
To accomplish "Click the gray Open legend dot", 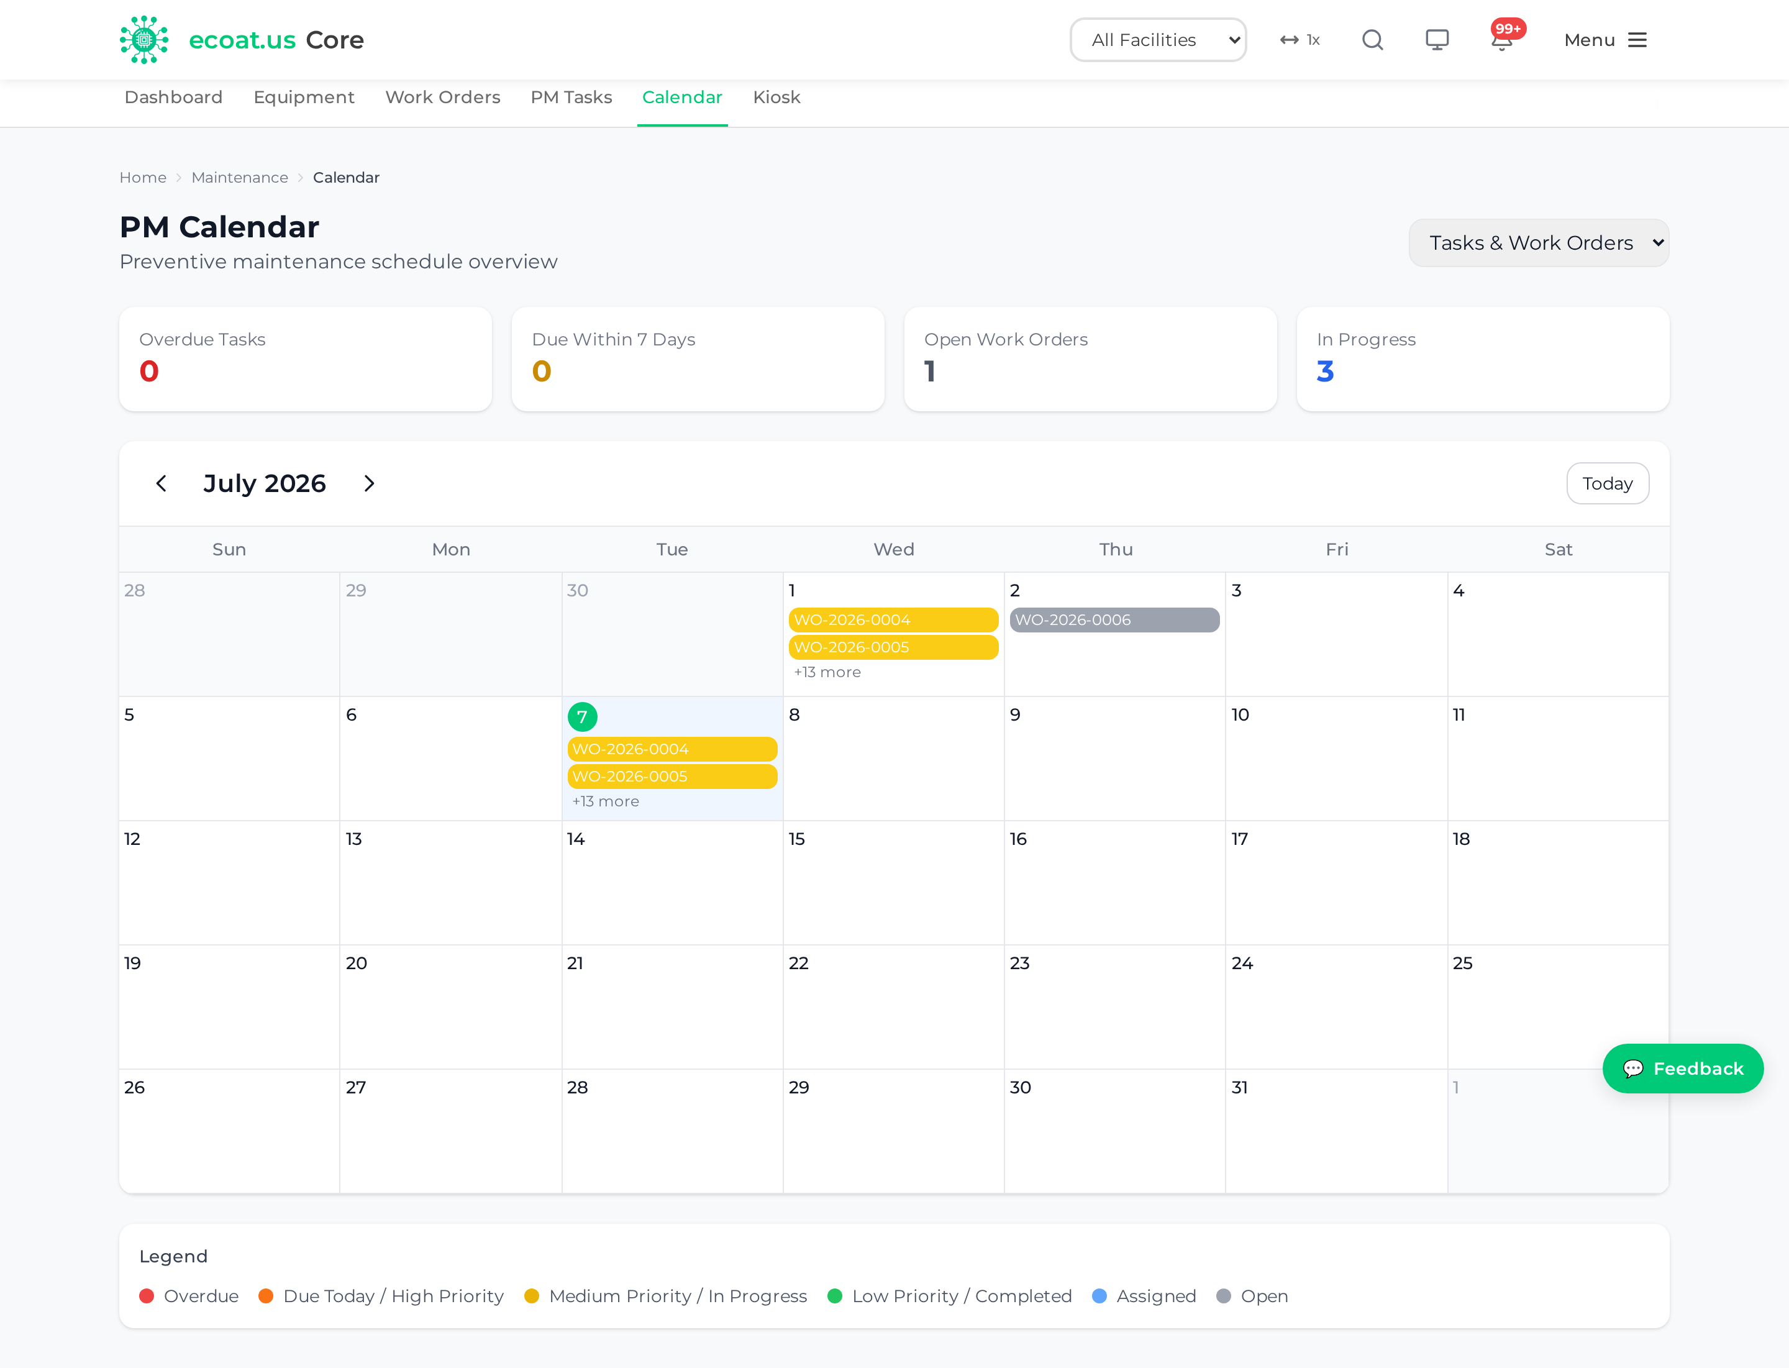I will point(1223,1297).
